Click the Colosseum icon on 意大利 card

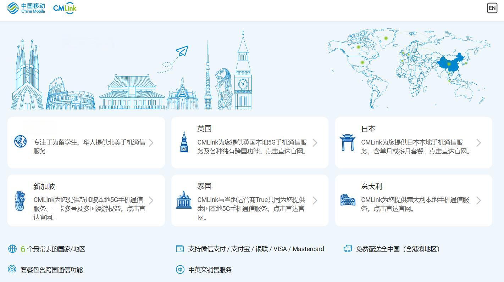click(348, 200)
